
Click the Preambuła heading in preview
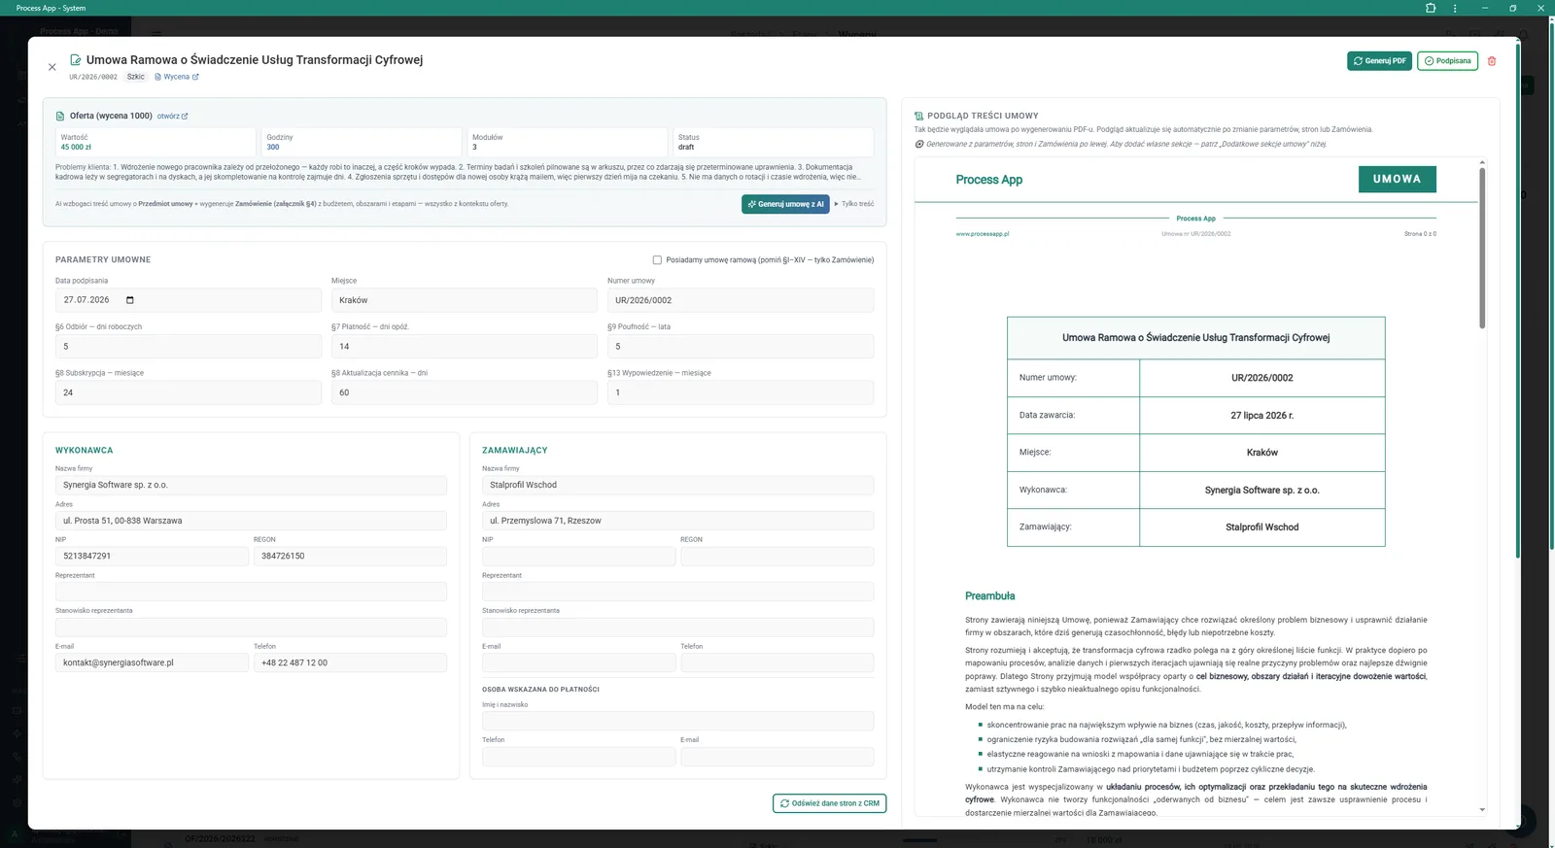(989, 596)
